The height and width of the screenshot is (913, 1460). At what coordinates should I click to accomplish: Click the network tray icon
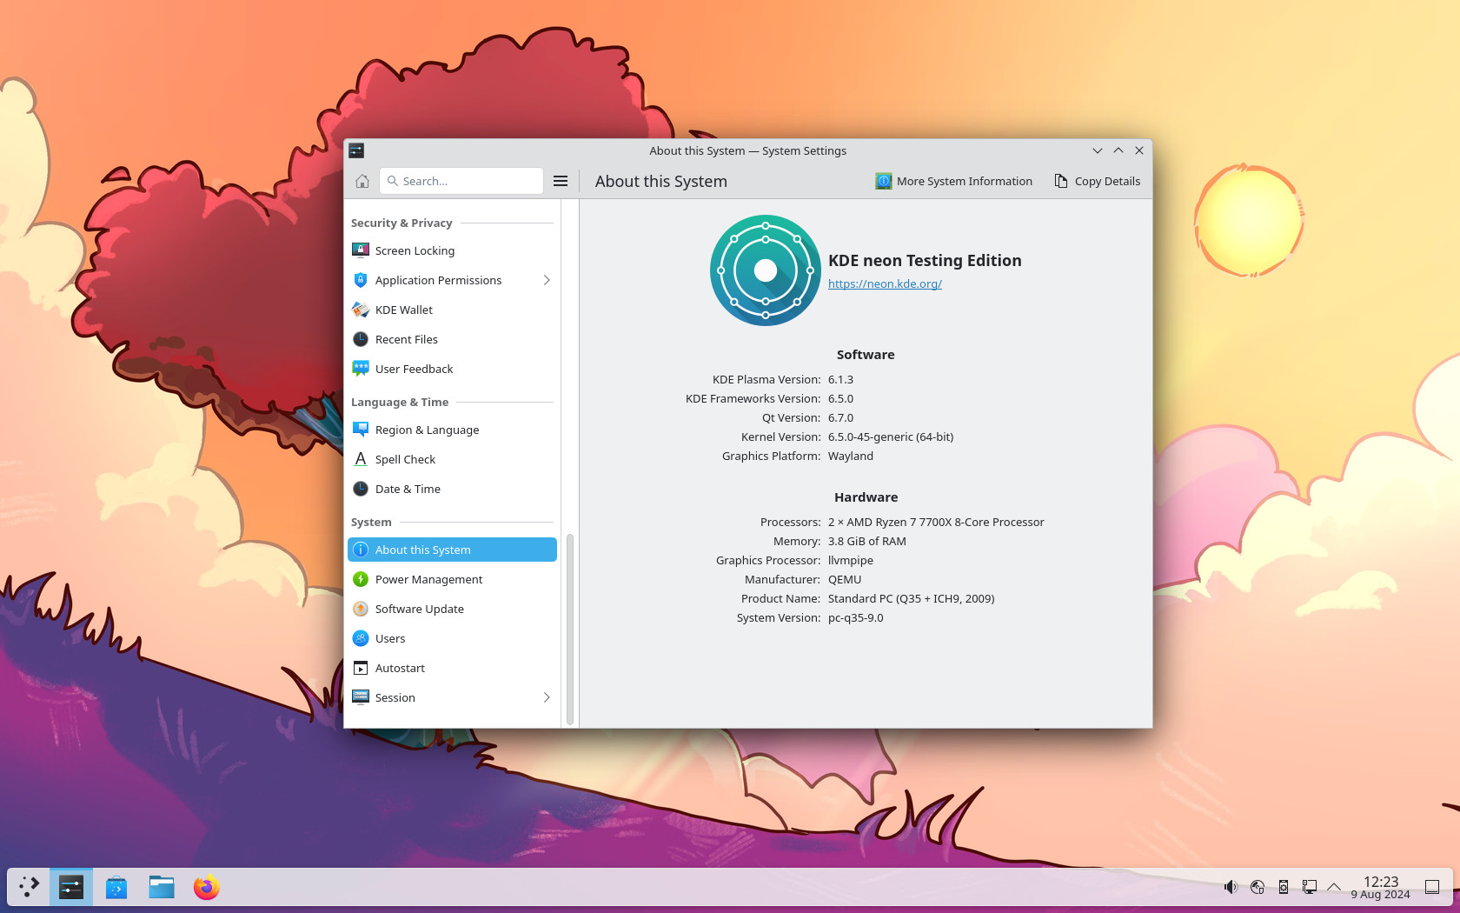point(1258,887)
